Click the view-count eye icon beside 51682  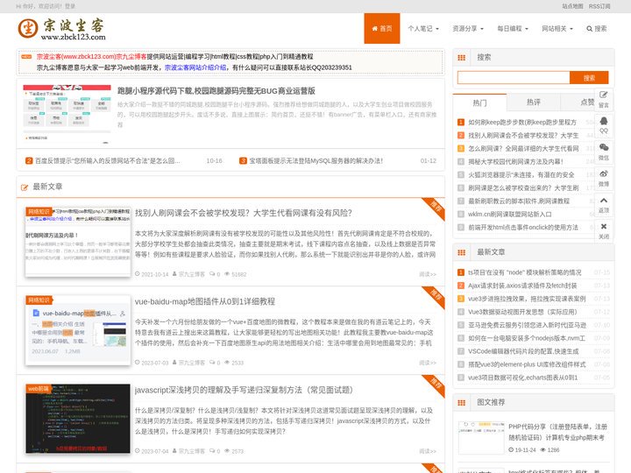tap(227, 274)
